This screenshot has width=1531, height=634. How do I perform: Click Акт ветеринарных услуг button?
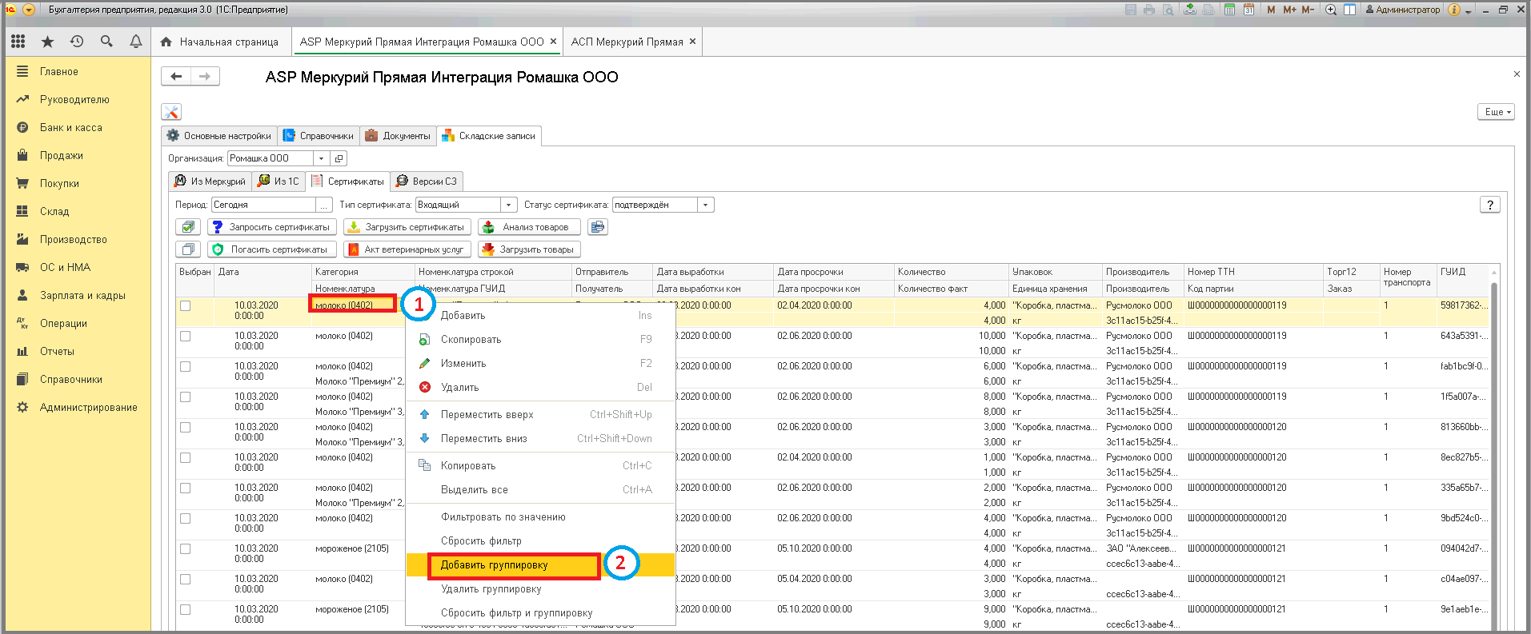point(407,249)
